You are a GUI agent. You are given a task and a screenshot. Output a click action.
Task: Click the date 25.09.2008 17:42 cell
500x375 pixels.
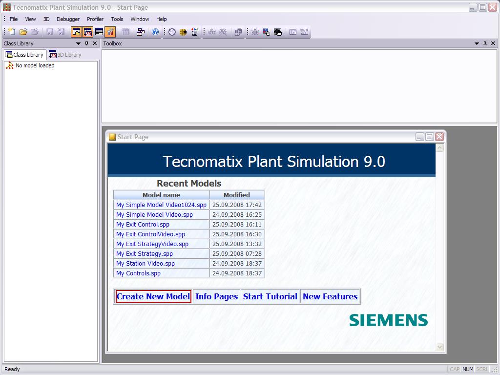point(237,205)
